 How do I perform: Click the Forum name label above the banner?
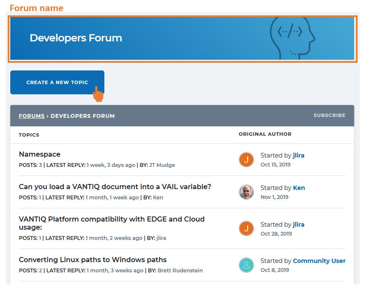[36, 8]
